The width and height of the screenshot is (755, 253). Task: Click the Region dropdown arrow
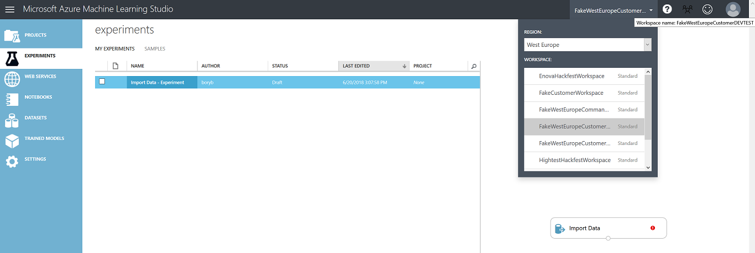point(647,45)
